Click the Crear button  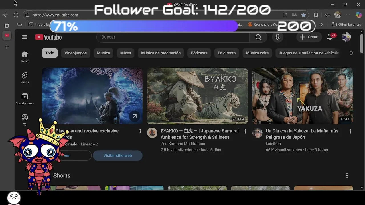tap(309, 37)
